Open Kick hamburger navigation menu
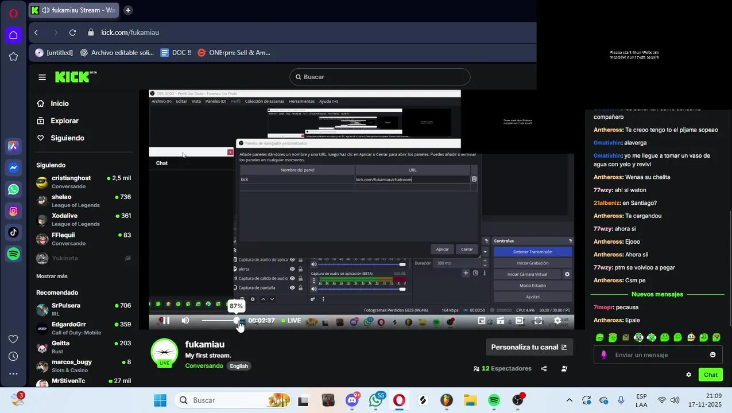 pos(42,77)
